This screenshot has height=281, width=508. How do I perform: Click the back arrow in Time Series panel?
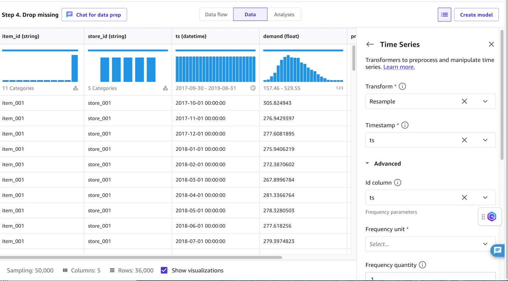[369, 44]
